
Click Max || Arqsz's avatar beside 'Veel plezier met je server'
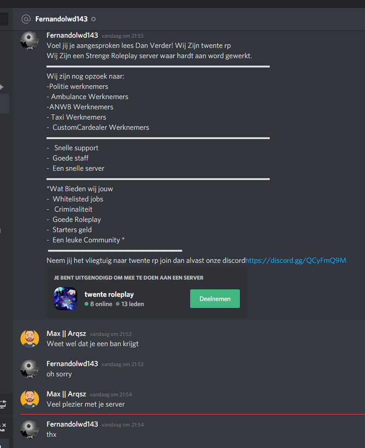(30, 399)
